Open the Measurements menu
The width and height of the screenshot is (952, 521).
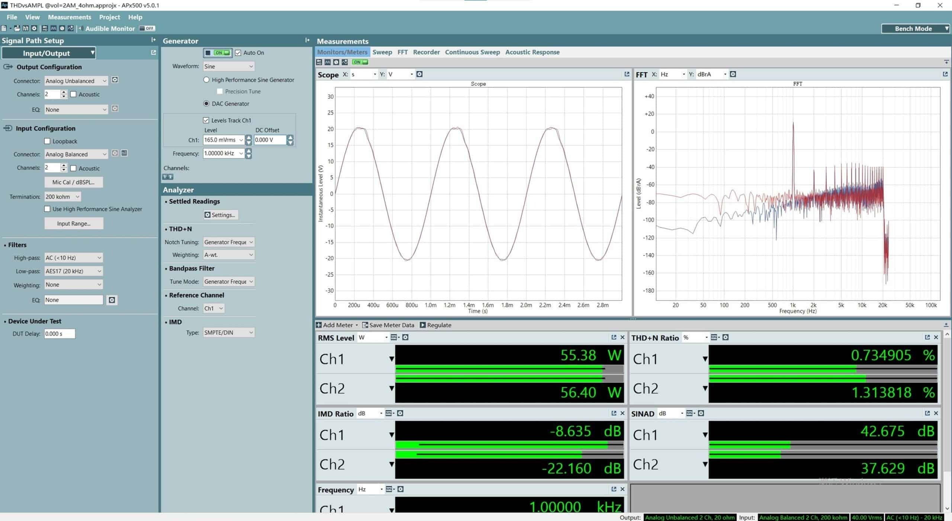[x=69, y=17]
